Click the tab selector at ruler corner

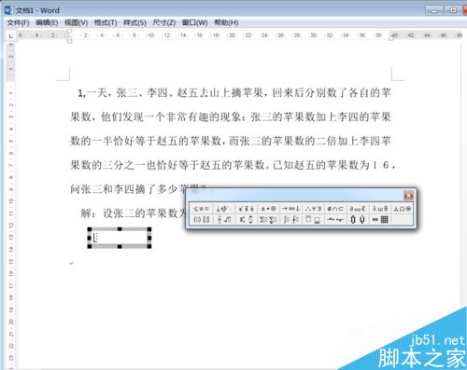11,36
